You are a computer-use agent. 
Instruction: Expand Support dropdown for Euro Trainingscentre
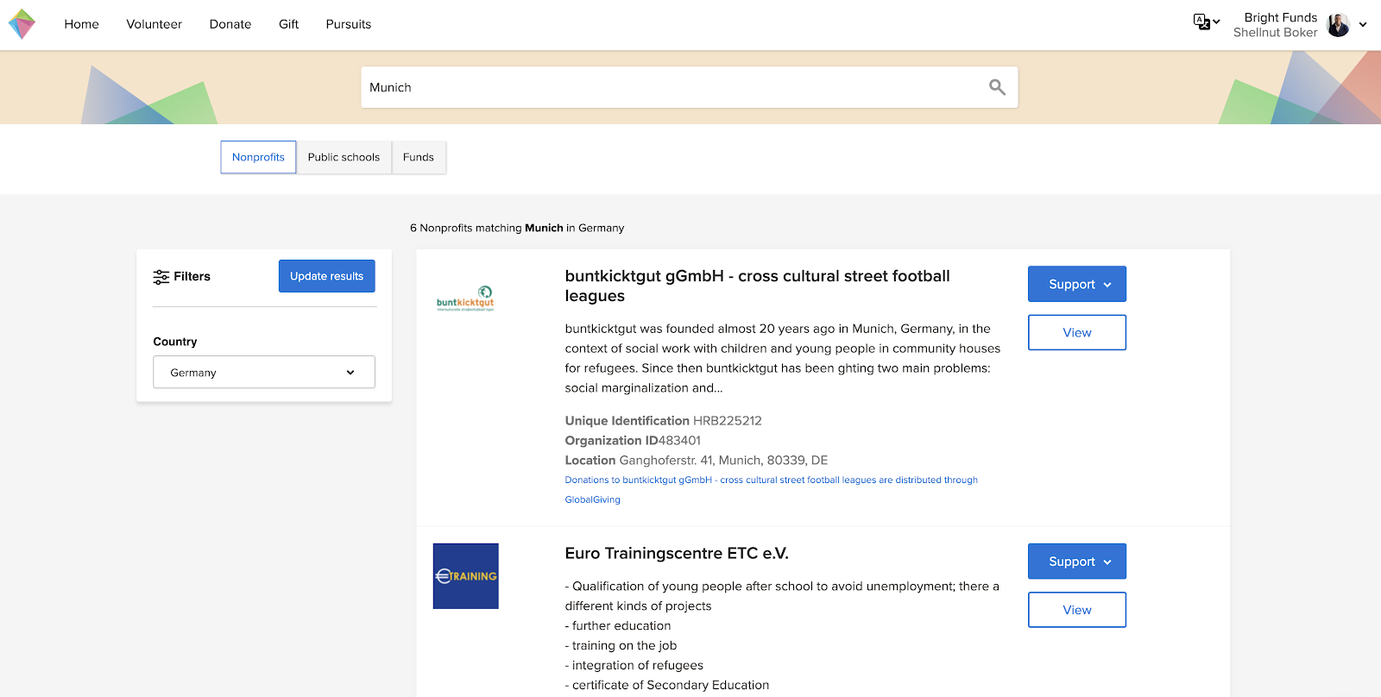[x=1076, y=562]
